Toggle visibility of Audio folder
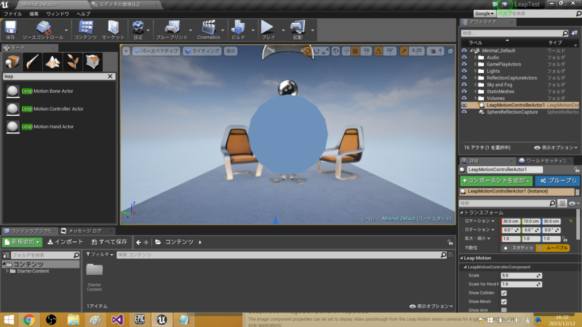The width and height of the screenshot is (582, 327). click(x=464, y=57)
